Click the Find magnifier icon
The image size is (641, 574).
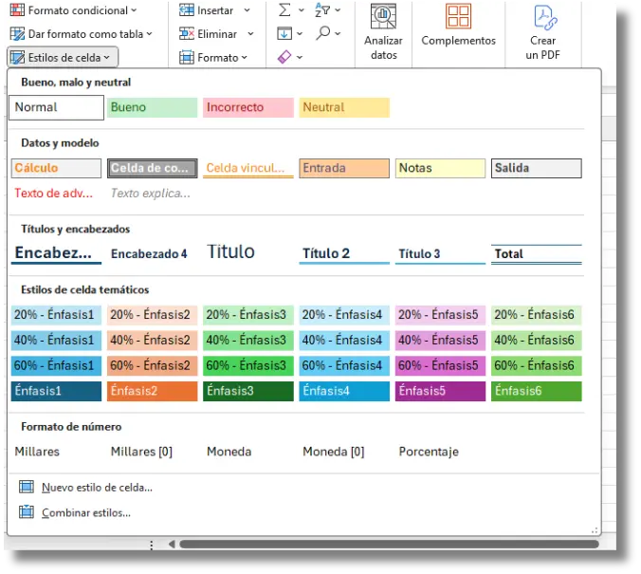(323, 32)
